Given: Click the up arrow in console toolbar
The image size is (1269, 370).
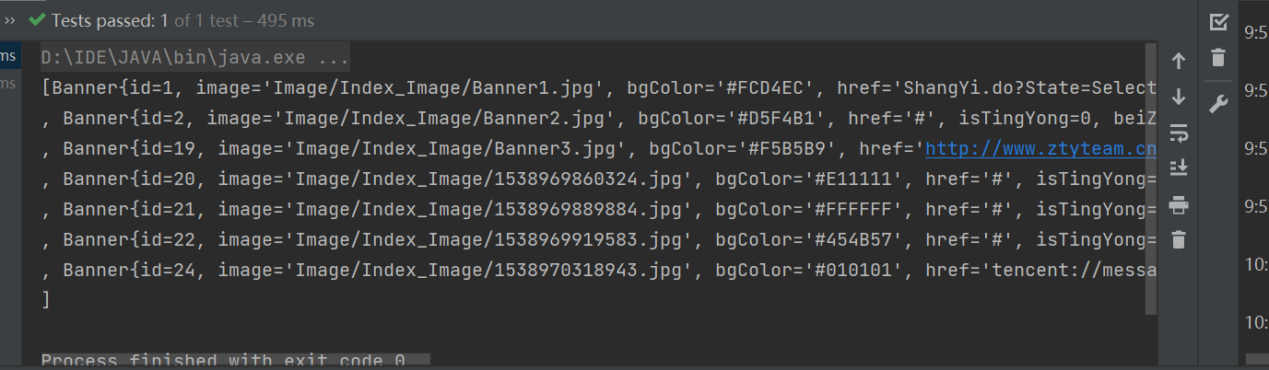Looking at the screenshot, I should click(x=1178, y=62).
